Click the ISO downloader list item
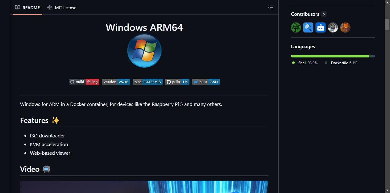The image size is (390, 193). pyautogui.click(x=48, y=136)
